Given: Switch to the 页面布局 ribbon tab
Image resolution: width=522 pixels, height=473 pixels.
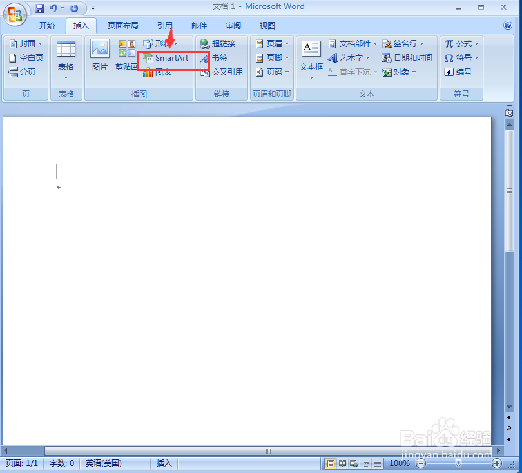Looking at the screenshot, I should point(122,25).
